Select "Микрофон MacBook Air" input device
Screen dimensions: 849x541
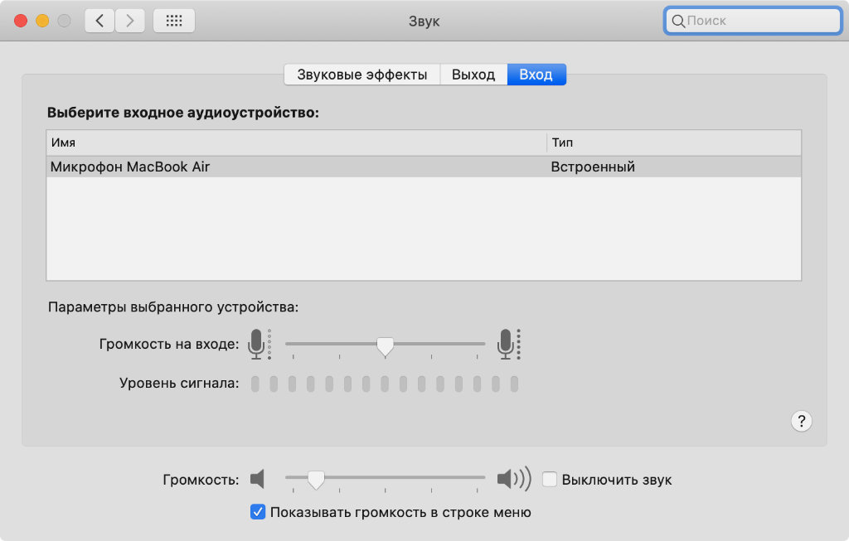(x=131, y=167)
